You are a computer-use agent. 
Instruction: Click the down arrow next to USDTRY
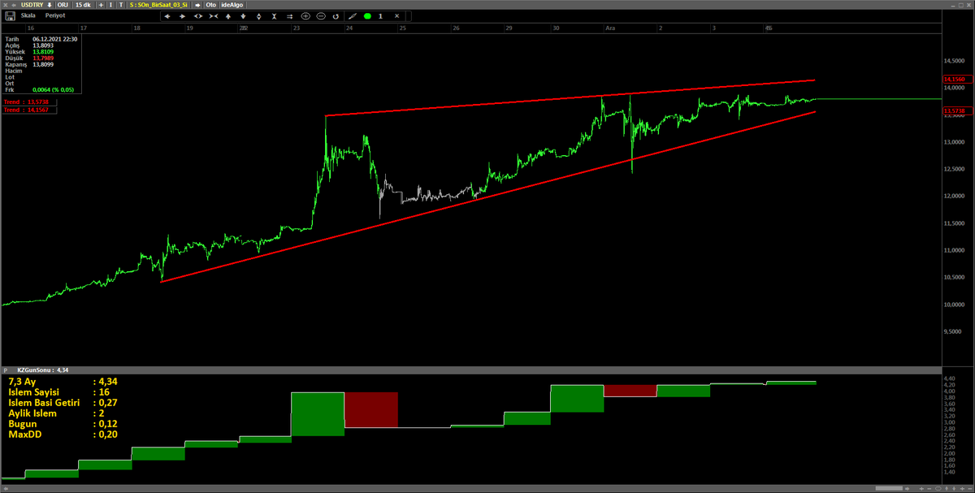click(x=50, y=5)
